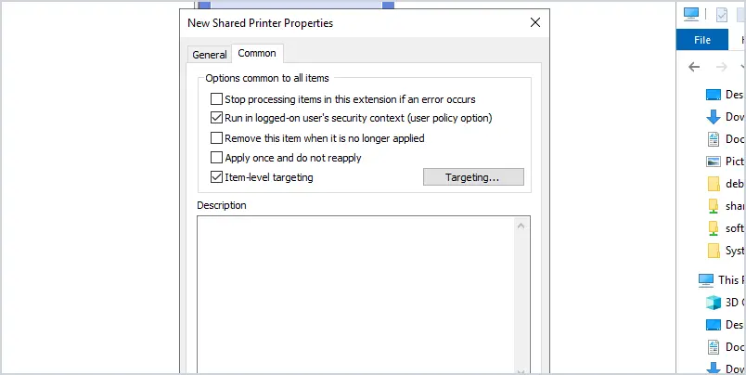Viewport: 746px width, 375px height.
Task: Close the New Shared Printer Properties dialog
Action: [x=535, y=22]
